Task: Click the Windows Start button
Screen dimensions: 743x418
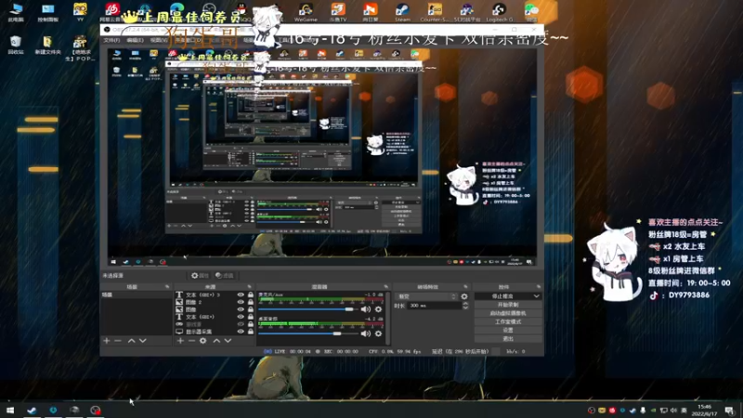Action: click(x=10, y=410)
